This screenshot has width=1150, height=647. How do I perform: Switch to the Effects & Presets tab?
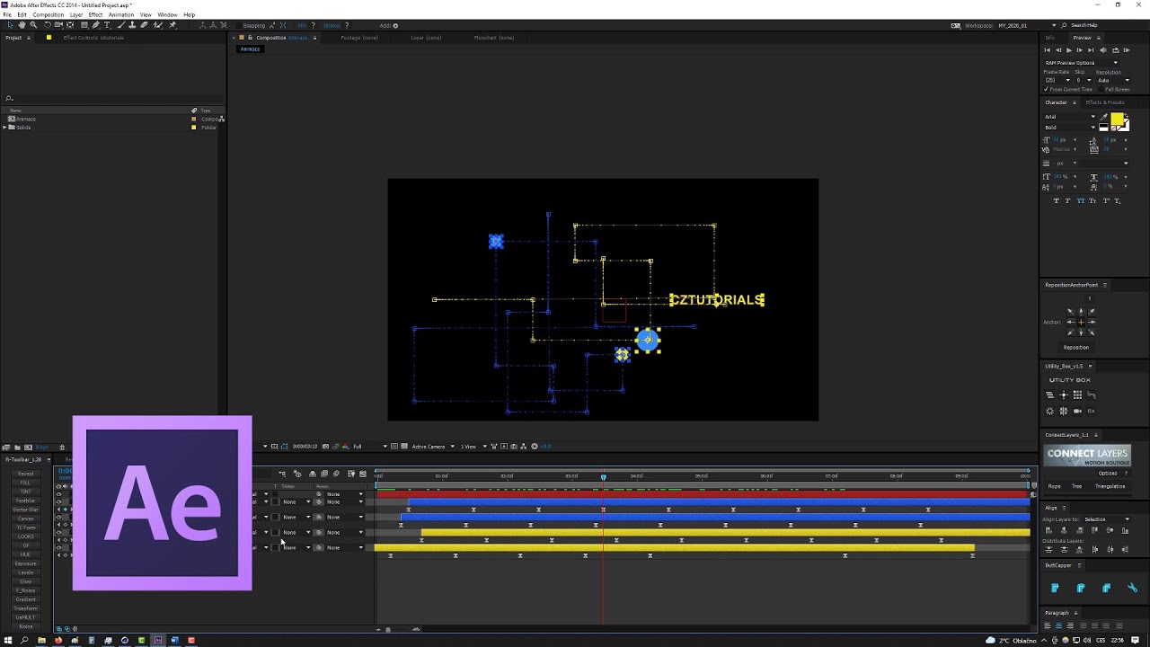tap(1105, 102)
